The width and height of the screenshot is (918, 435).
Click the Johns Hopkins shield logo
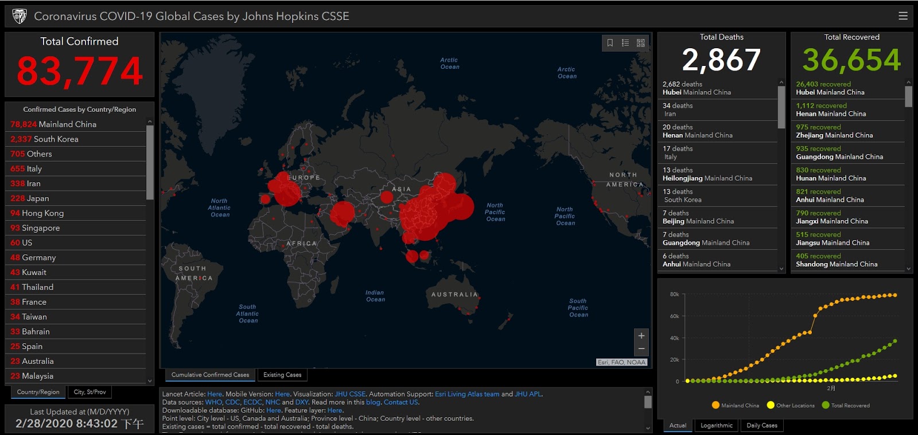click(x=20, y=16)
